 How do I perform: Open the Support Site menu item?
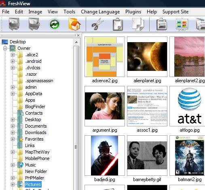pyautogui.click(x=175, y=12)
